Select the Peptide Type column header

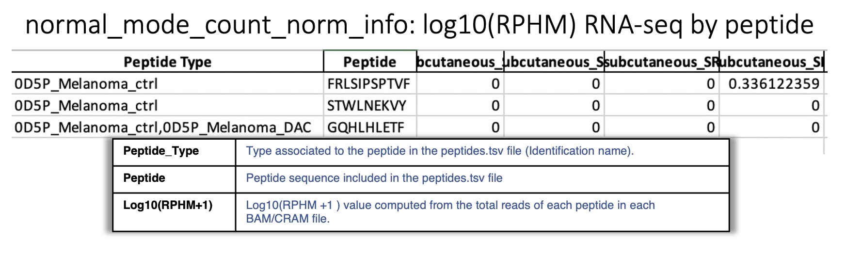coord(167,62)
